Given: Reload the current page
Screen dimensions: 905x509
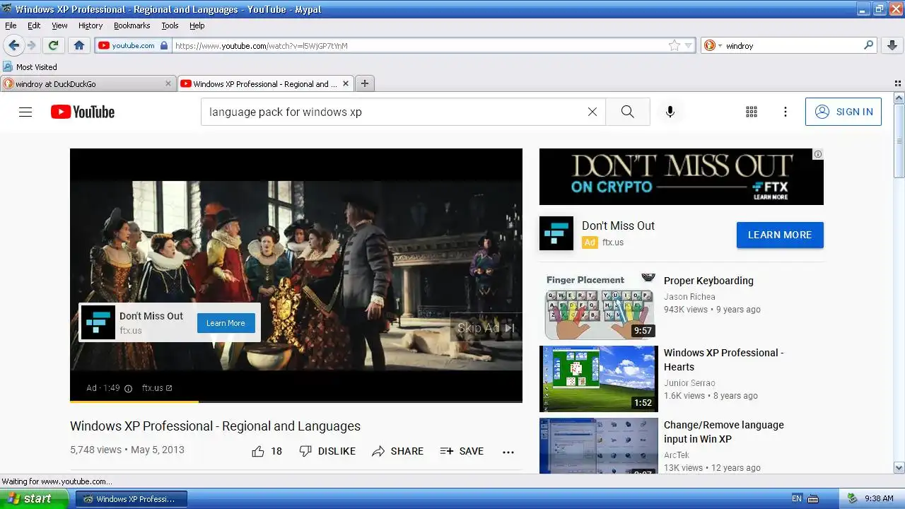Looking at the screenshot, I should click(x=53, y=45).
